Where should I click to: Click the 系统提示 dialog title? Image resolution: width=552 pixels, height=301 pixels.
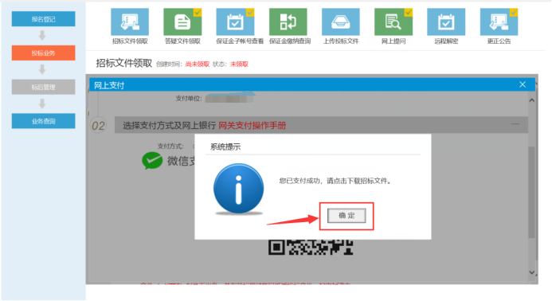coord(225,147)
